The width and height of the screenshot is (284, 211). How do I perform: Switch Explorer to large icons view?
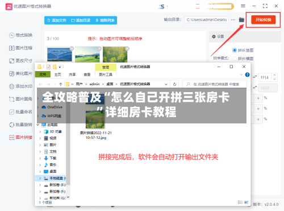[246, 202]
